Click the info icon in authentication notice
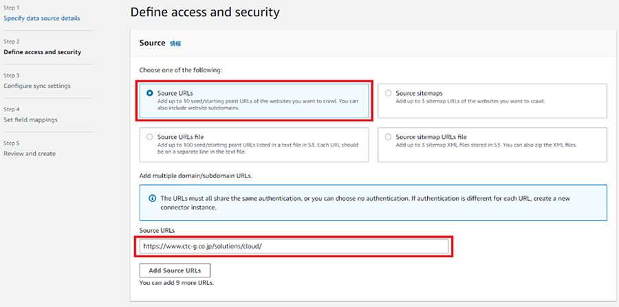 pos(151,198)
